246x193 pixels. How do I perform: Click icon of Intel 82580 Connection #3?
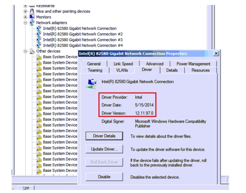point(39,40)
